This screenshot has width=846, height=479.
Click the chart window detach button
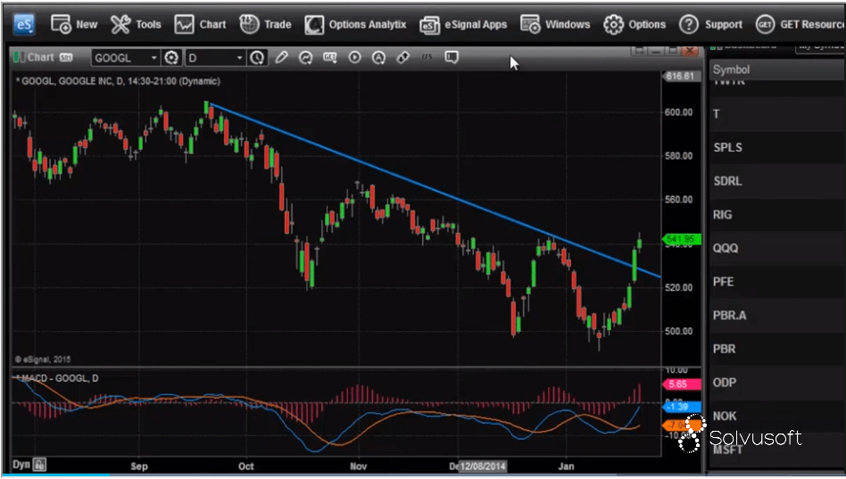click(x=639, y=51)
